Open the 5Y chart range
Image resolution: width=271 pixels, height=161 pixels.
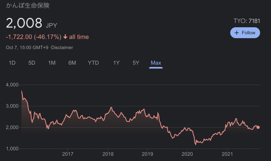pyautogui.click(x=136, y=63)
